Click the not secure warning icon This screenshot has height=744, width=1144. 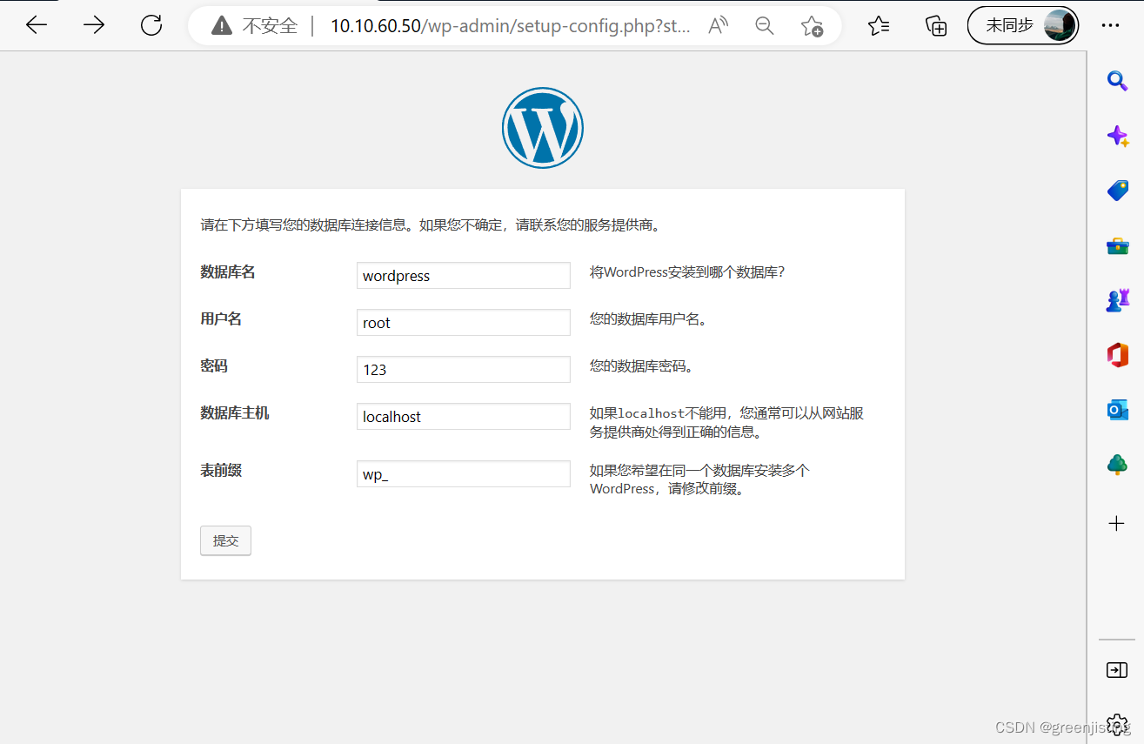(x=223, y=26)
